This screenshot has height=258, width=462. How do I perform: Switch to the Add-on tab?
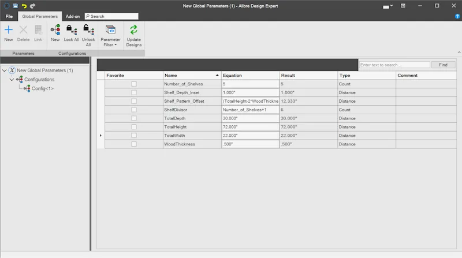[x=73, y=16]
